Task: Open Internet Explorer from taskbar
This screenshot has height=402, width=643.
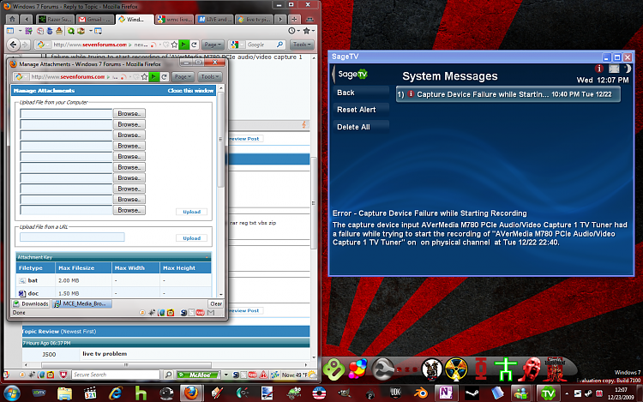Action: tap(116, 393)
